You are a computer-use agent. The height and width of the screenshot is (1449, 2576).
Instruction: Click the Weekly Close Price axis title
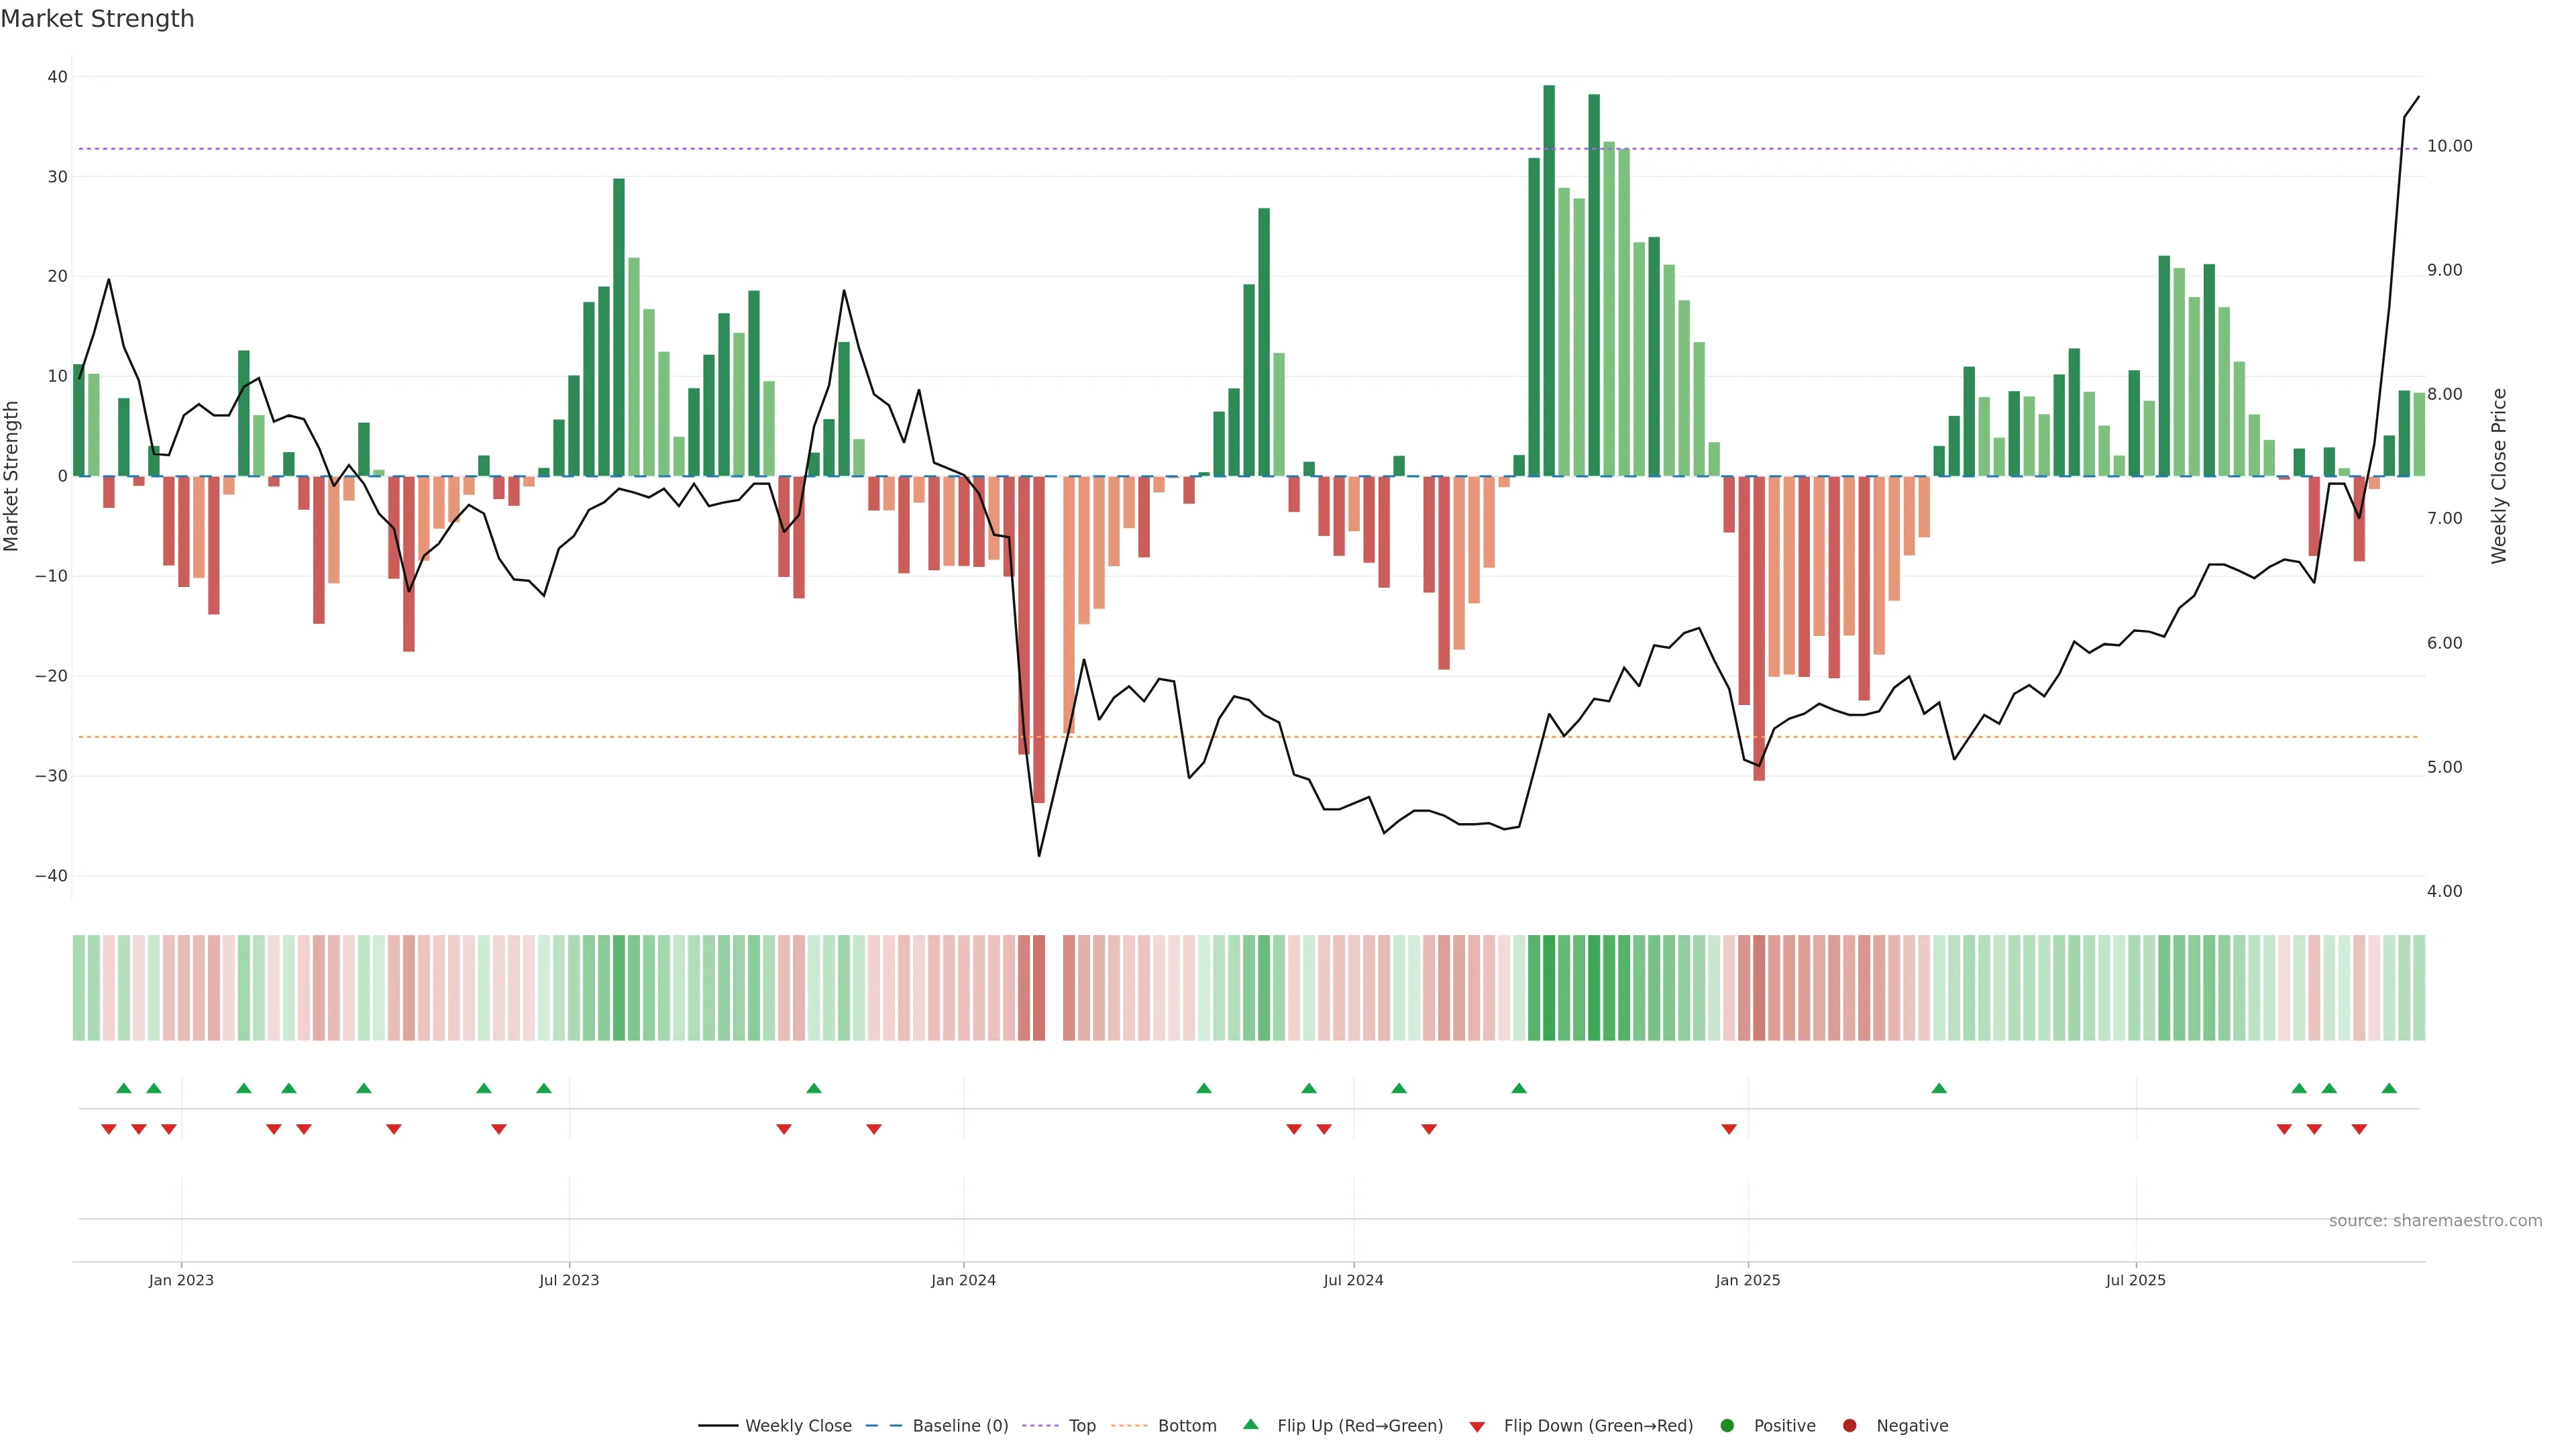tap(2499, 476)
